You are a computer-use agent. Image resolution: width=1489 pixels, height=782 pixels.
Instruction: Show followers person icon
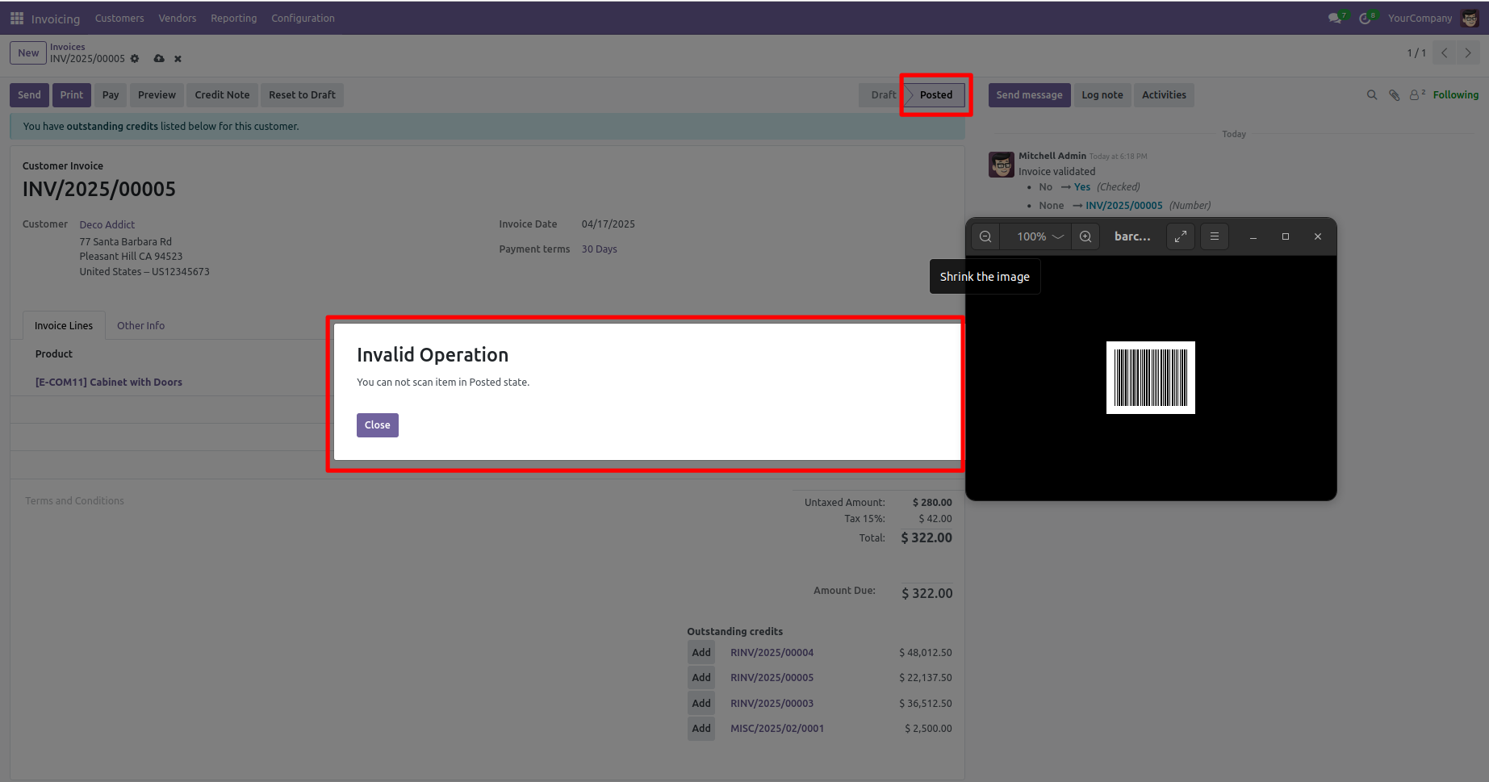point(1416,95)
